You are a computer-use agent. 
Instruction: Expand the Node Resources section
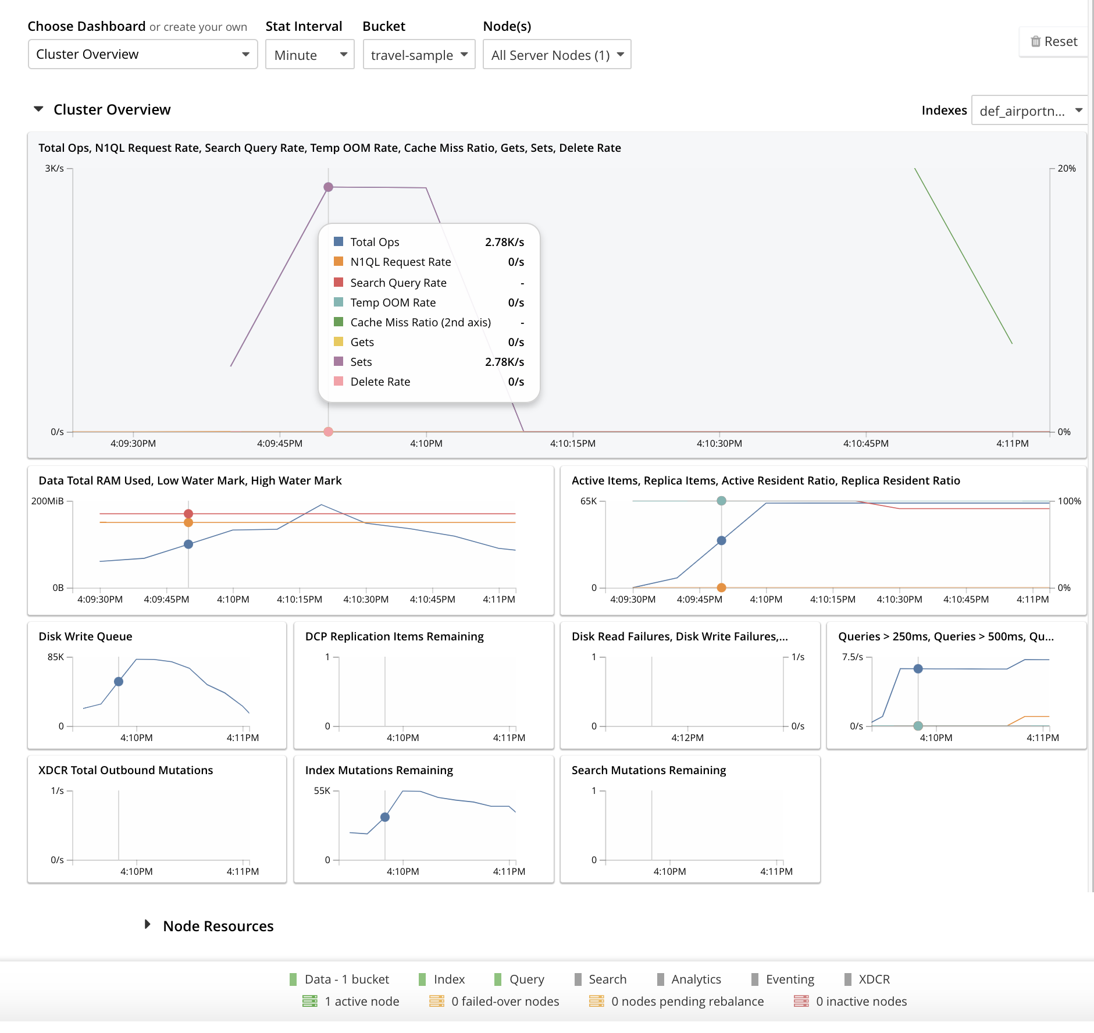pyautogui.click(x=147, y=925)
